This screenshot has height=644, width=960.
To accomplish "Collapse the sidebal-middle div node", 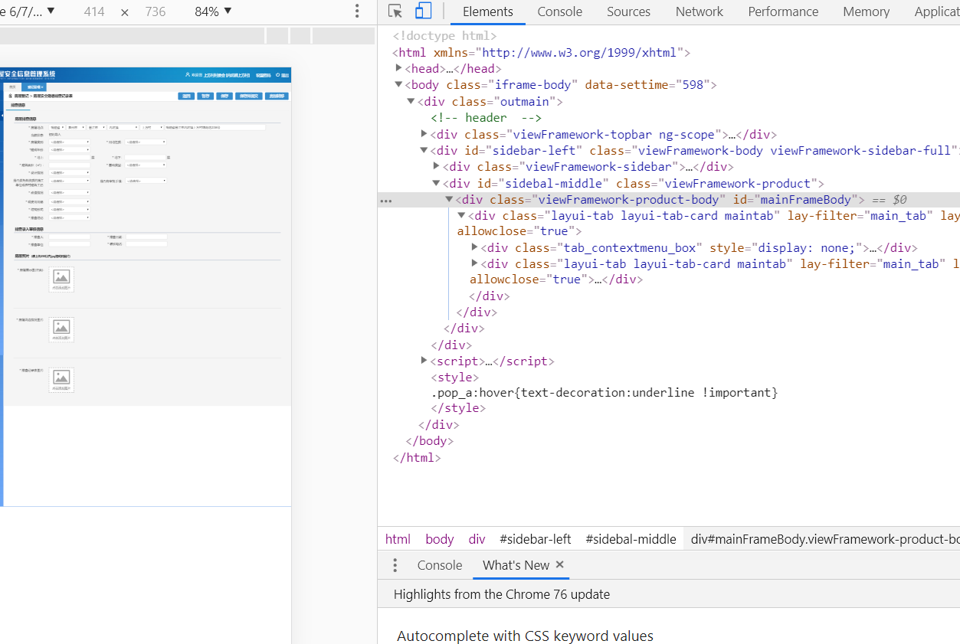I will tap(437, 183).
